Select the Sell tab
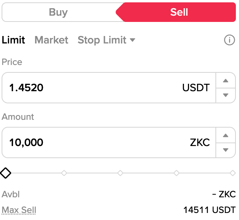 [179, 12]
